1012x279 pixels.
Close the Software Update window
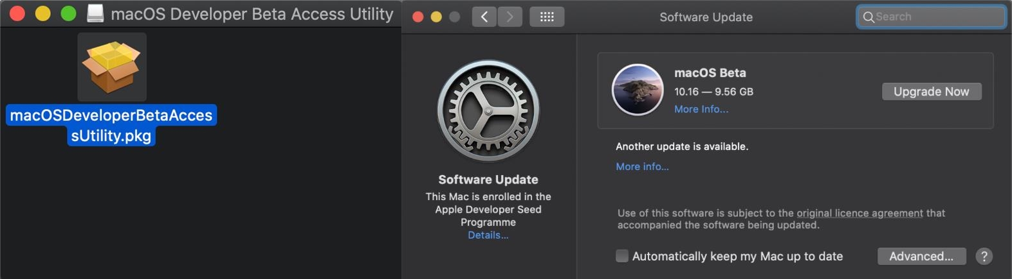click(418, 17)
